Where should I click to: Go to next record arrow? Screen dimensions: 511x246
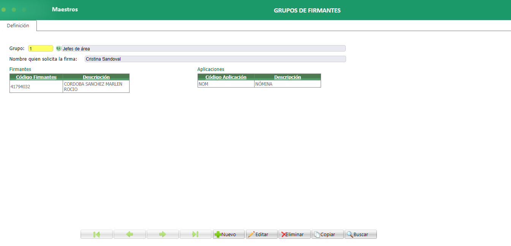[163, 234]
